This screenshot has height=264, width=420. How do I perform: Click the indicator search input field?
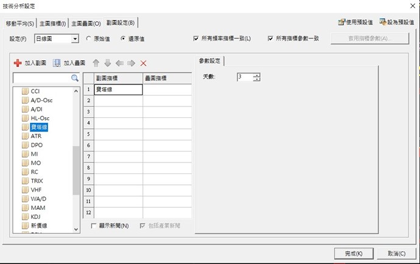pyautogui.click(x=42, y=78)
